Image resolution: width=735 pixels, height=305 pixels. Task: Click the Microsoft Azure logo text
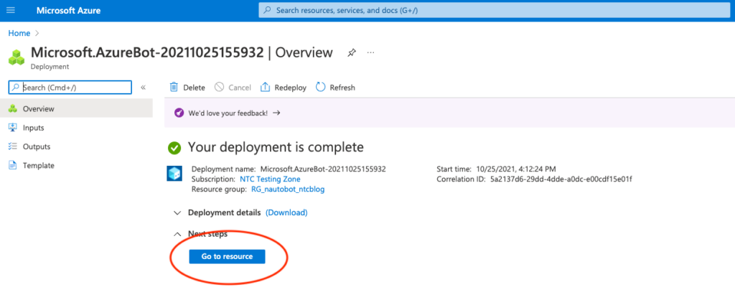point(68,10)
